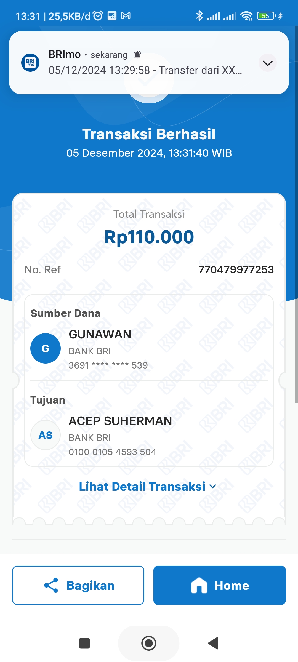298x662 pixels.
Task: Expand the BRImo notification chevron
Action: (x=268, y=63)
